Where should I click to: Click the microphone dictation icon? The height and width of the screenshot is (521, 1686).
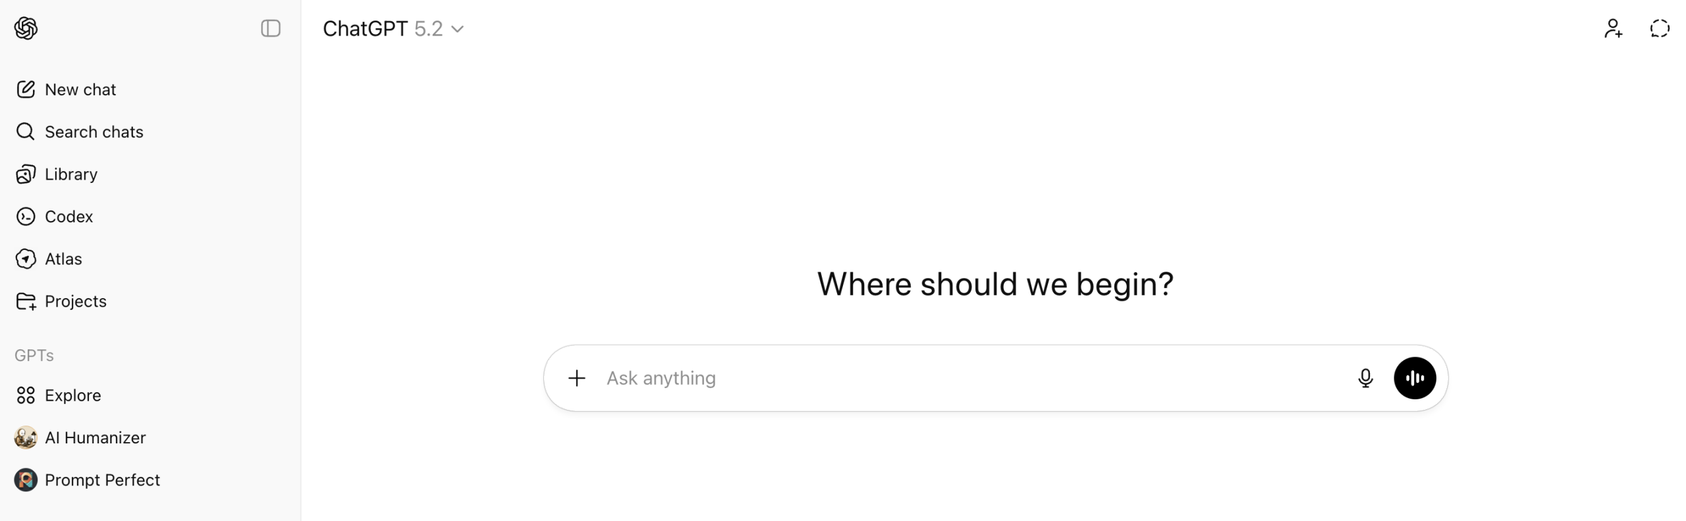pyautogui.click(x=1365, y=378)
